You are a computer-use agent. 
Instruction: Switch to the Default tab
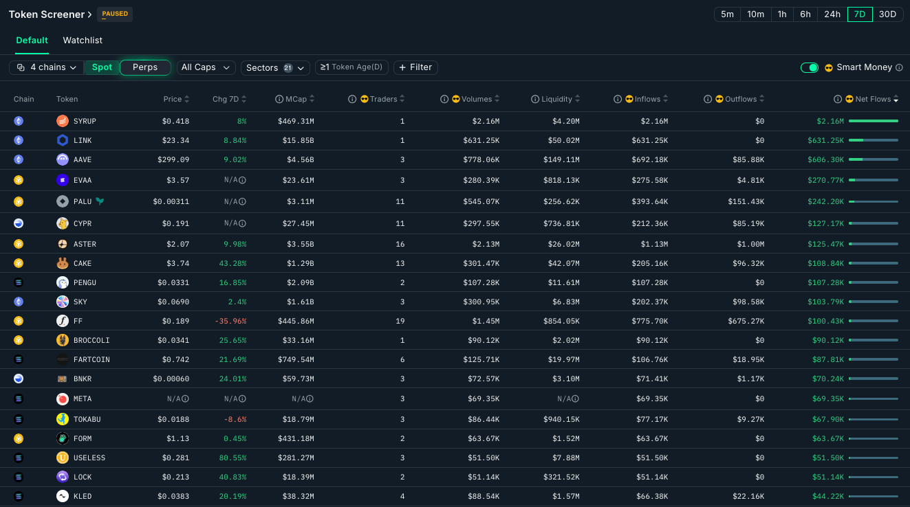(x=32, y=41)
